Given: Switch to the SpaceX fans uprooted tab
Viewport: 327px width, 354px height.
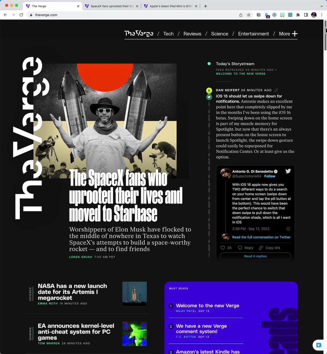Looking at the screenshot, I should 111,6.
